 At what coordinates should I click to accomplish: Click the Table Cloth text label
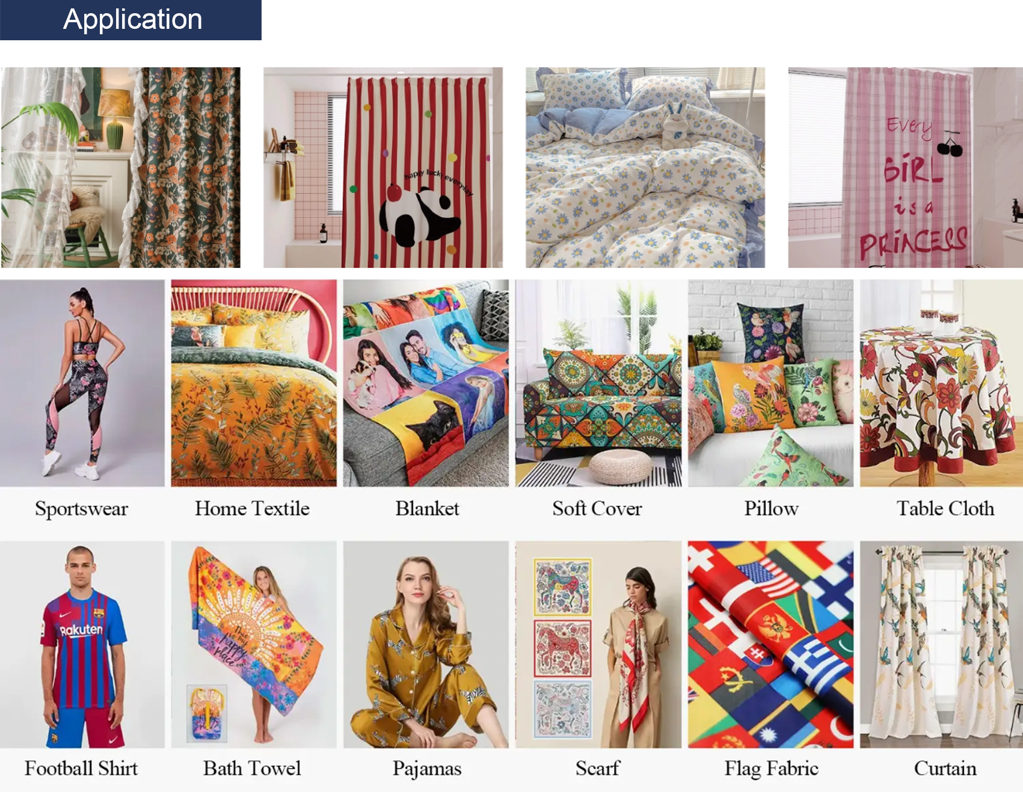945,508
